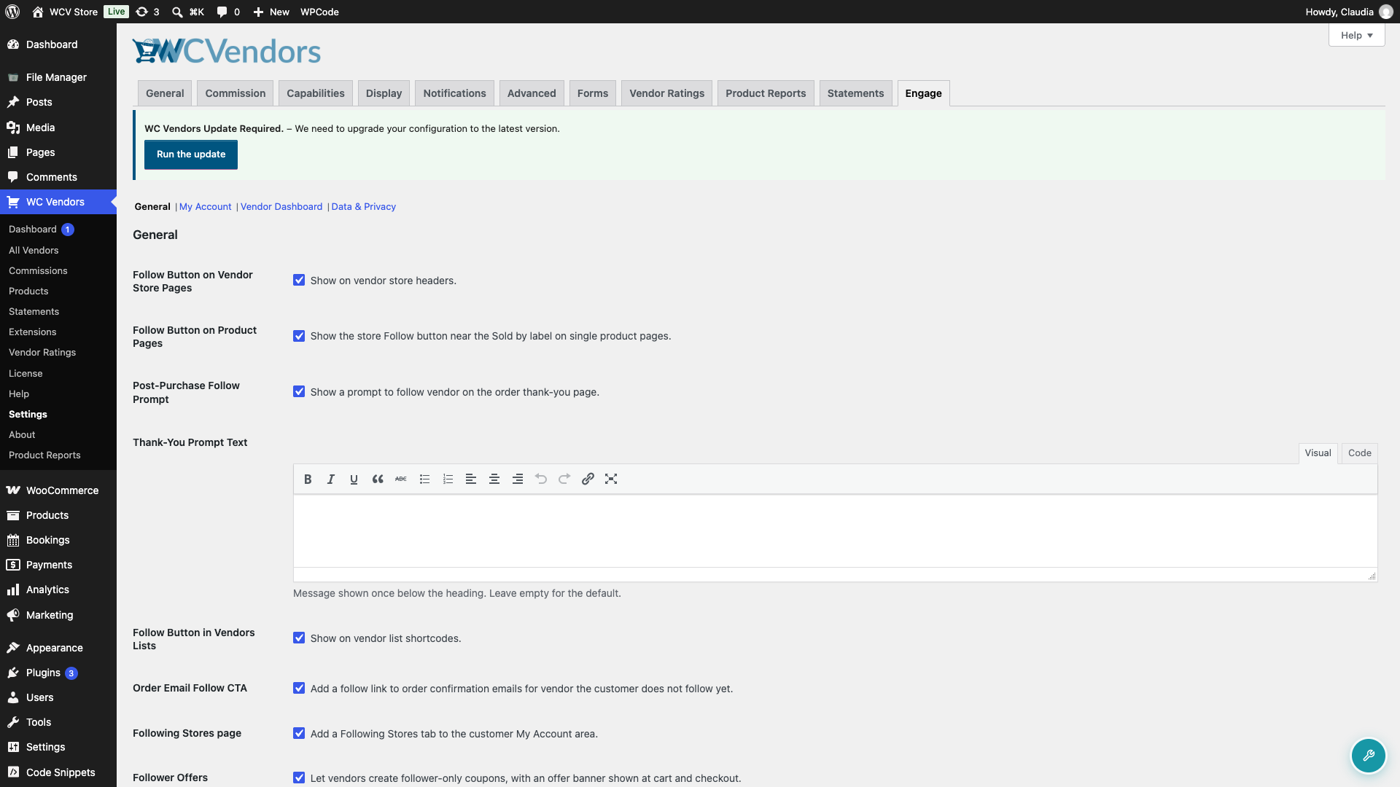Open All Vendors in the submenu
This screenshot has width=1400, height=787.
click(34, 250)
